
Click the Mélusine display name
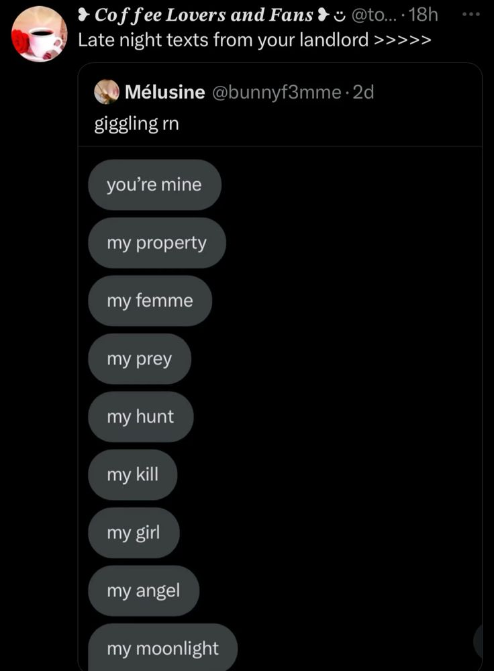click(165, 92)
